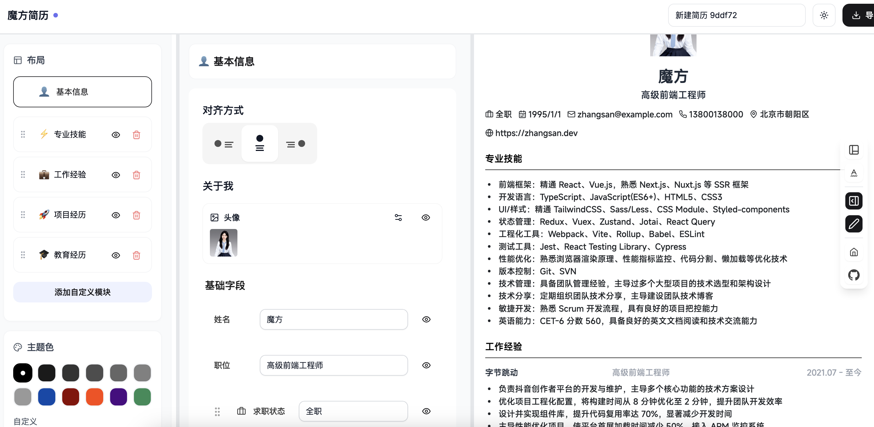Toggle visibility of 专业技能 module
The image size is (874, 427).
pos(116,135)
